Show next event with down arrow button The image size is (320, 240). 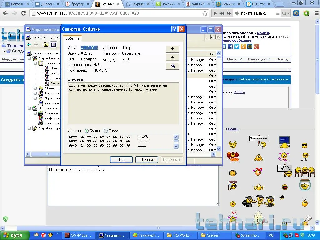(172, 57)
